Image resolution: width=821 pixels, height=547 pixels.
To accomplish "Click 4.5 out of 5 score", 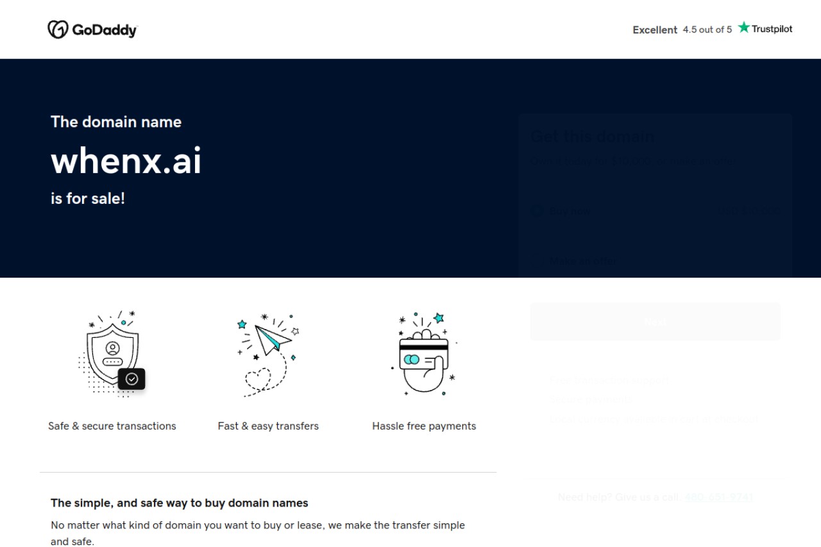I will pos(707,29).
